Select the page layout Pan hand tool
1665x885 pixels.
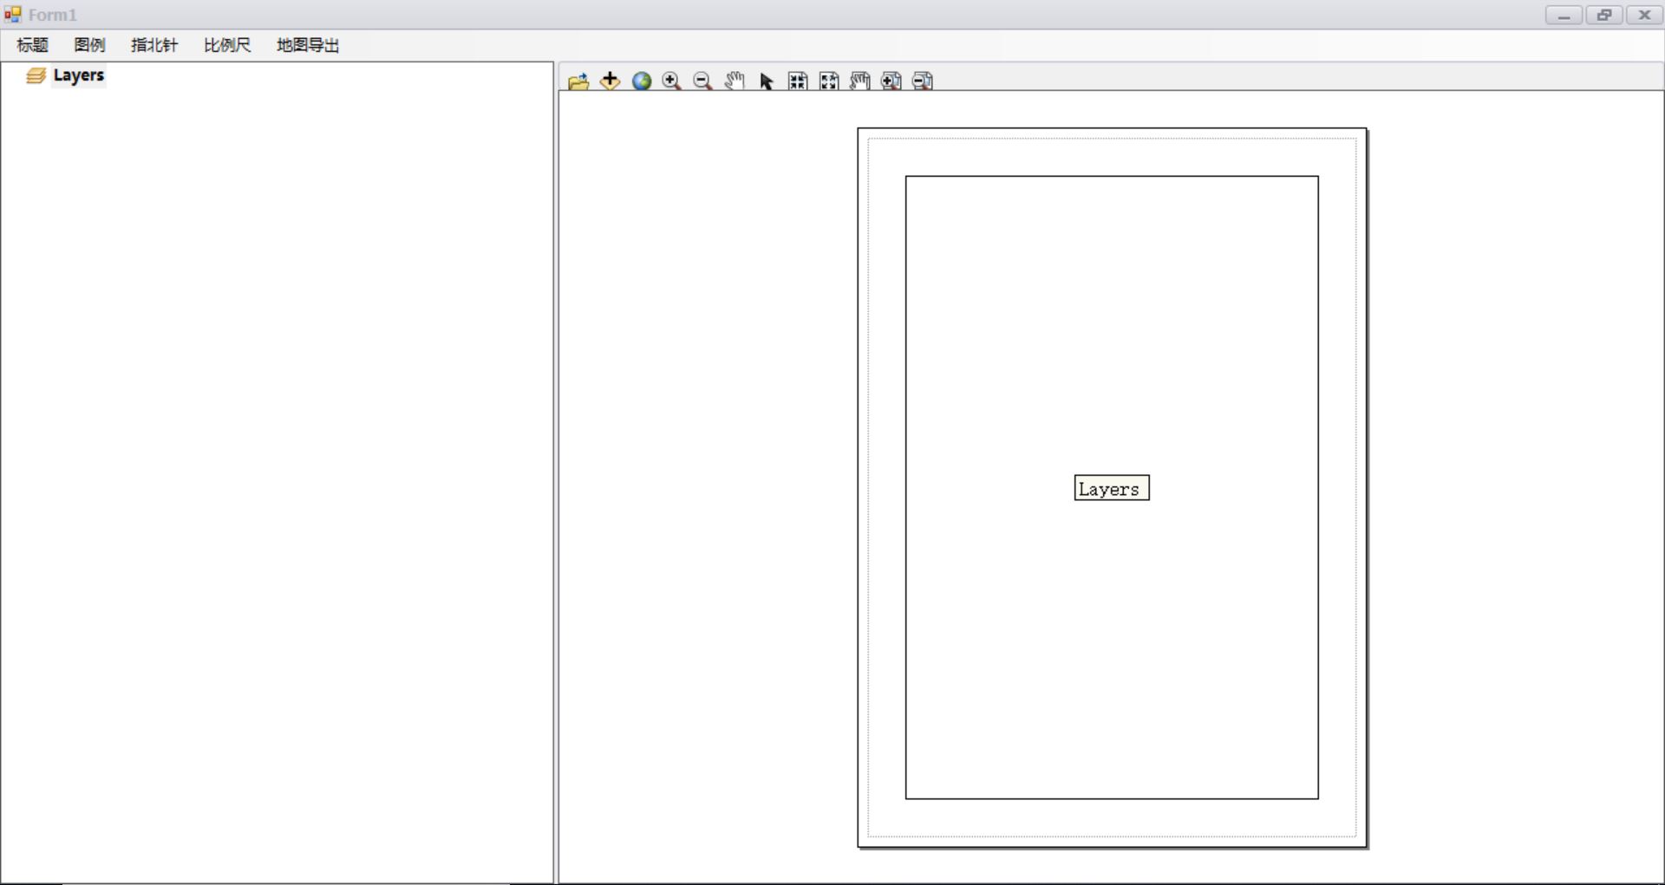[x=860, y=81]
